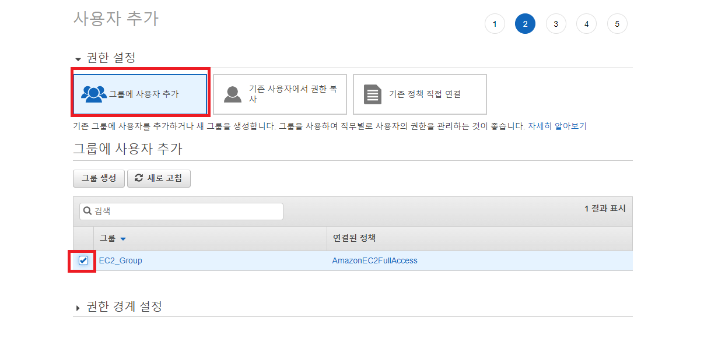Click the 사용자 추가 page title
Viewport: 704px width, 363px height.
(x=115, y=19)
